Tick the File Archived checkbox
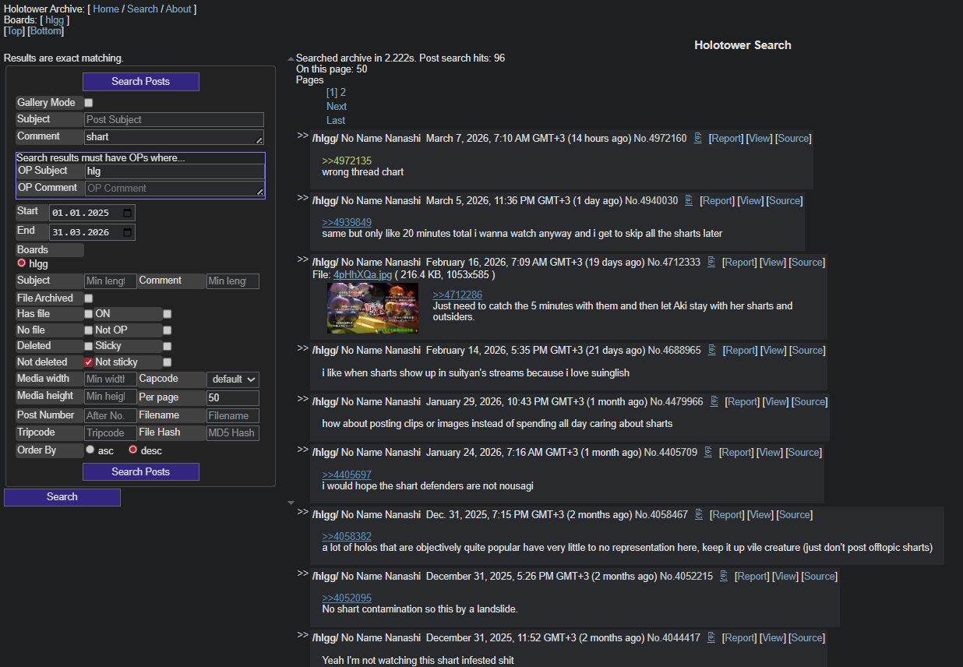 [x=89, y=298]
